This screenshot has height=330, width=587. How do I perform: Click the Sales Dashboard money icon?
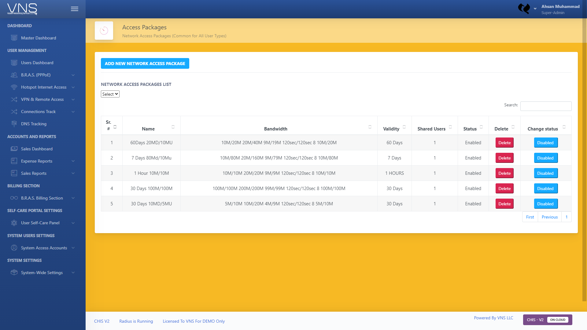coord(14,149)
